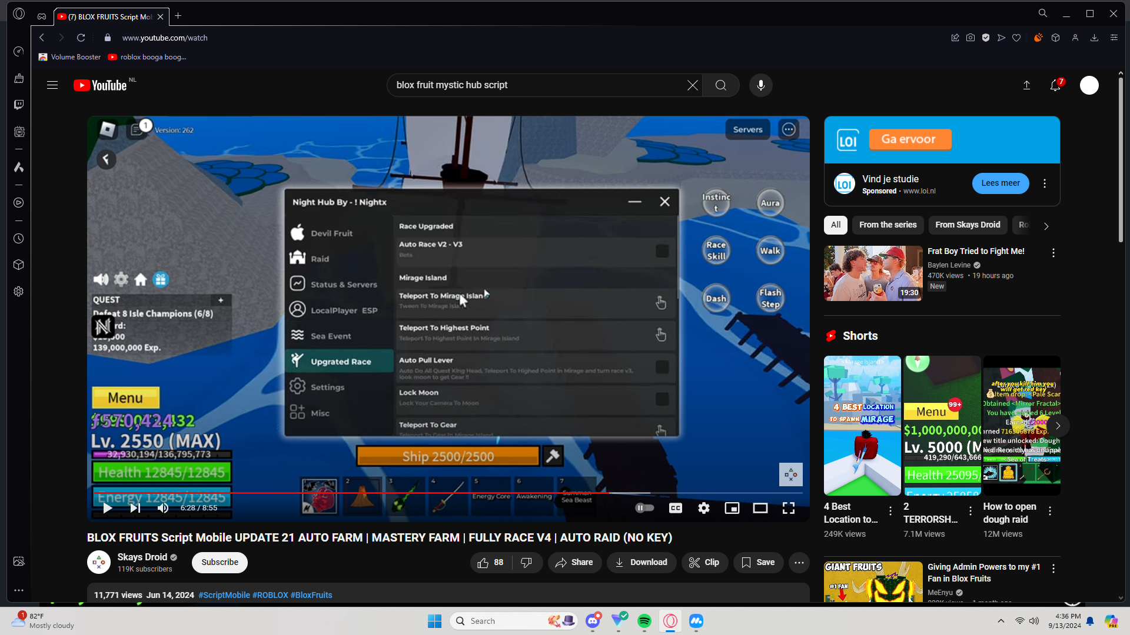Like the video

pyautogui.click(x=491, y=563)
